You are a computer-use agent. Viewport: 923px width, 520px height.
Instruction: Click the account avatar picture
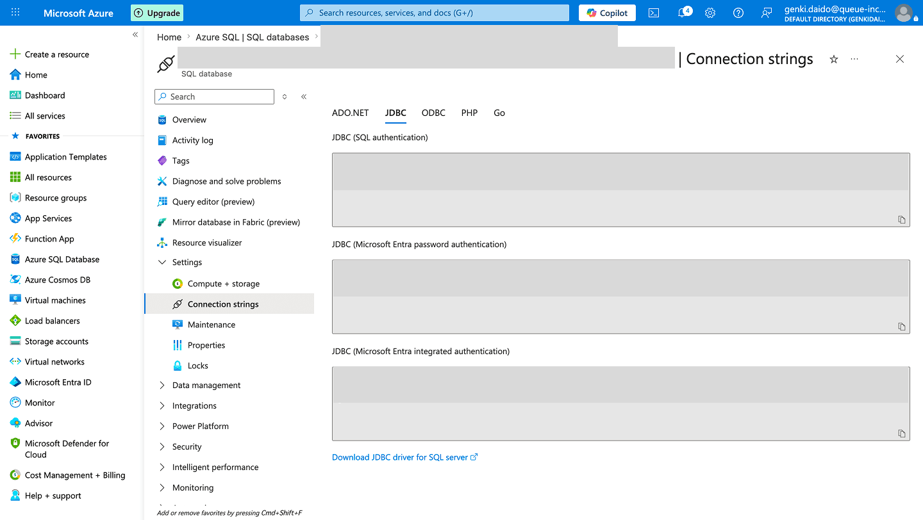point(904,13)
